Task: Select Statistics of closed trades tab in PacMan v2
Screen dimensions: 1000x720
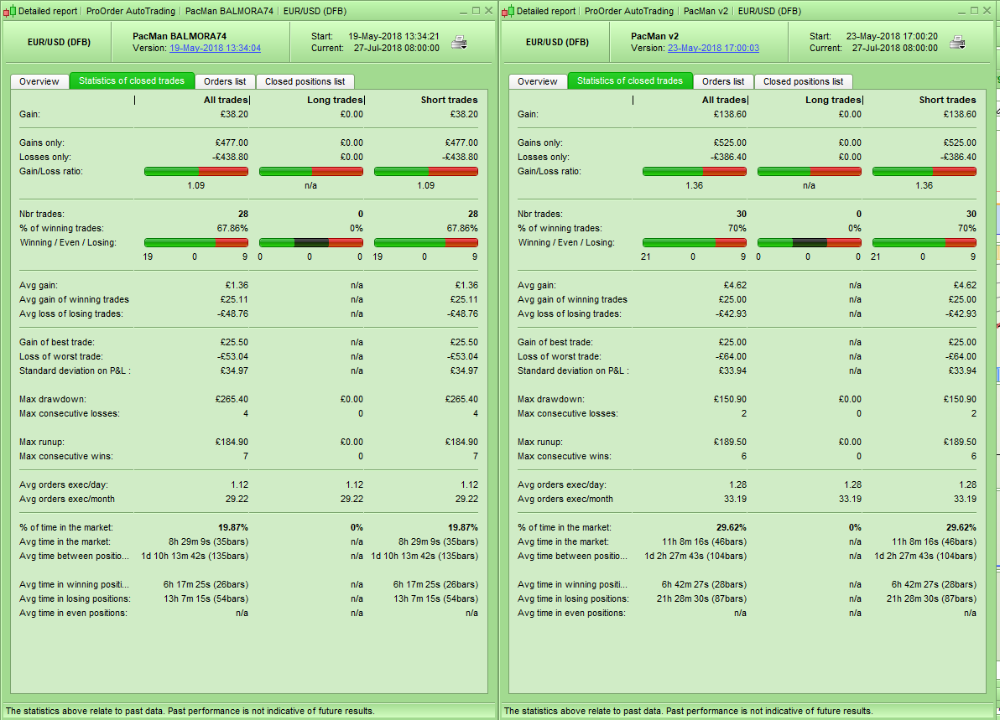Action: pos(630,81)
